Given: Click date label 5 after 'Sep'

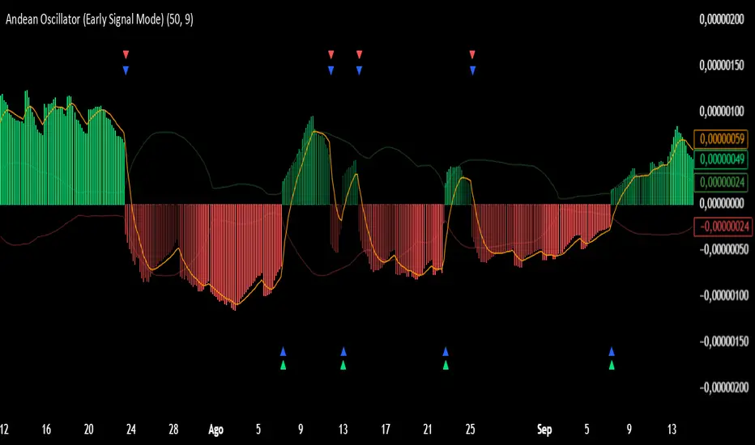Looking at the screenshot, I should coord(587,429).
